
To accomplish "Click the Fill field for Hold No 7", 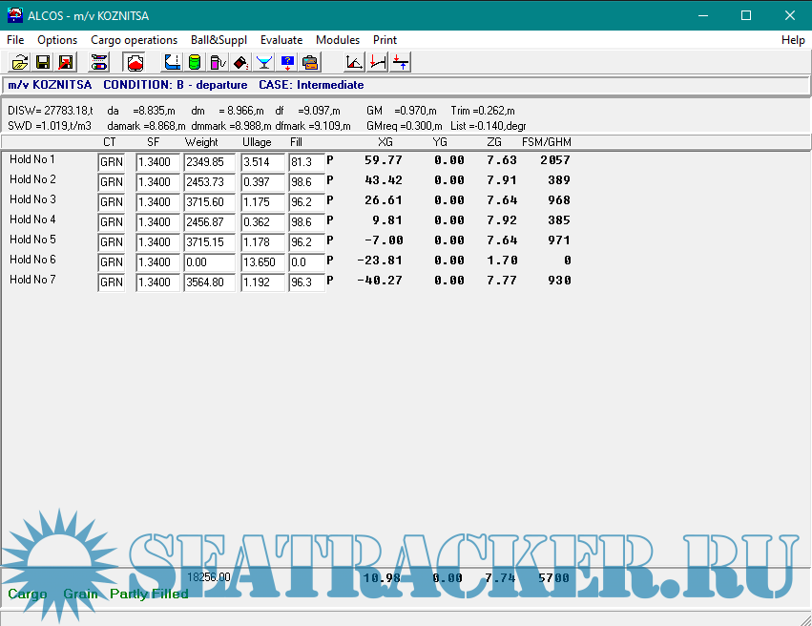I will coord(306,282).
